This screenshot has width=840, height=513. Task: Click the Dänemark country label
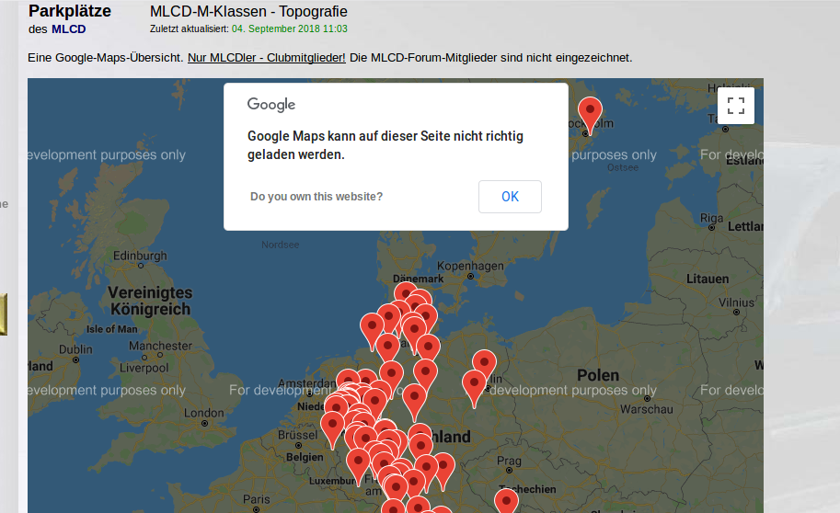coord(418,279)
